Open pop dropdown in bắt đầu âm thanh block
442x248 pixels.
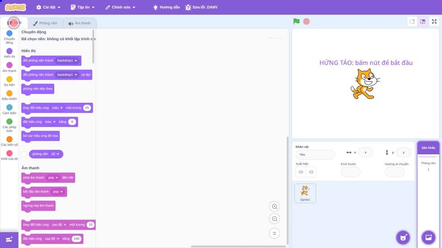click(58, 192)
